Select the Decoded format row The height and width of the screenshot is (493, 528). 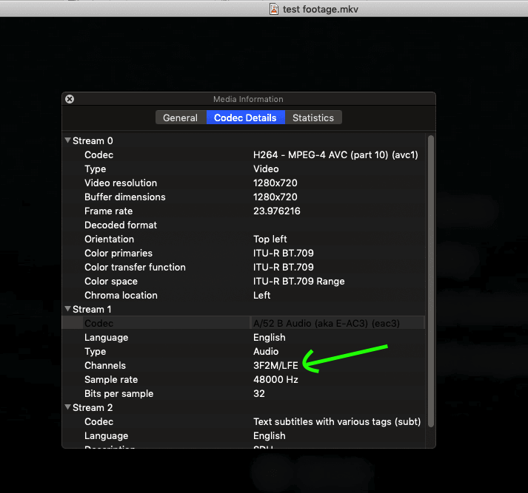pos(244,225)
